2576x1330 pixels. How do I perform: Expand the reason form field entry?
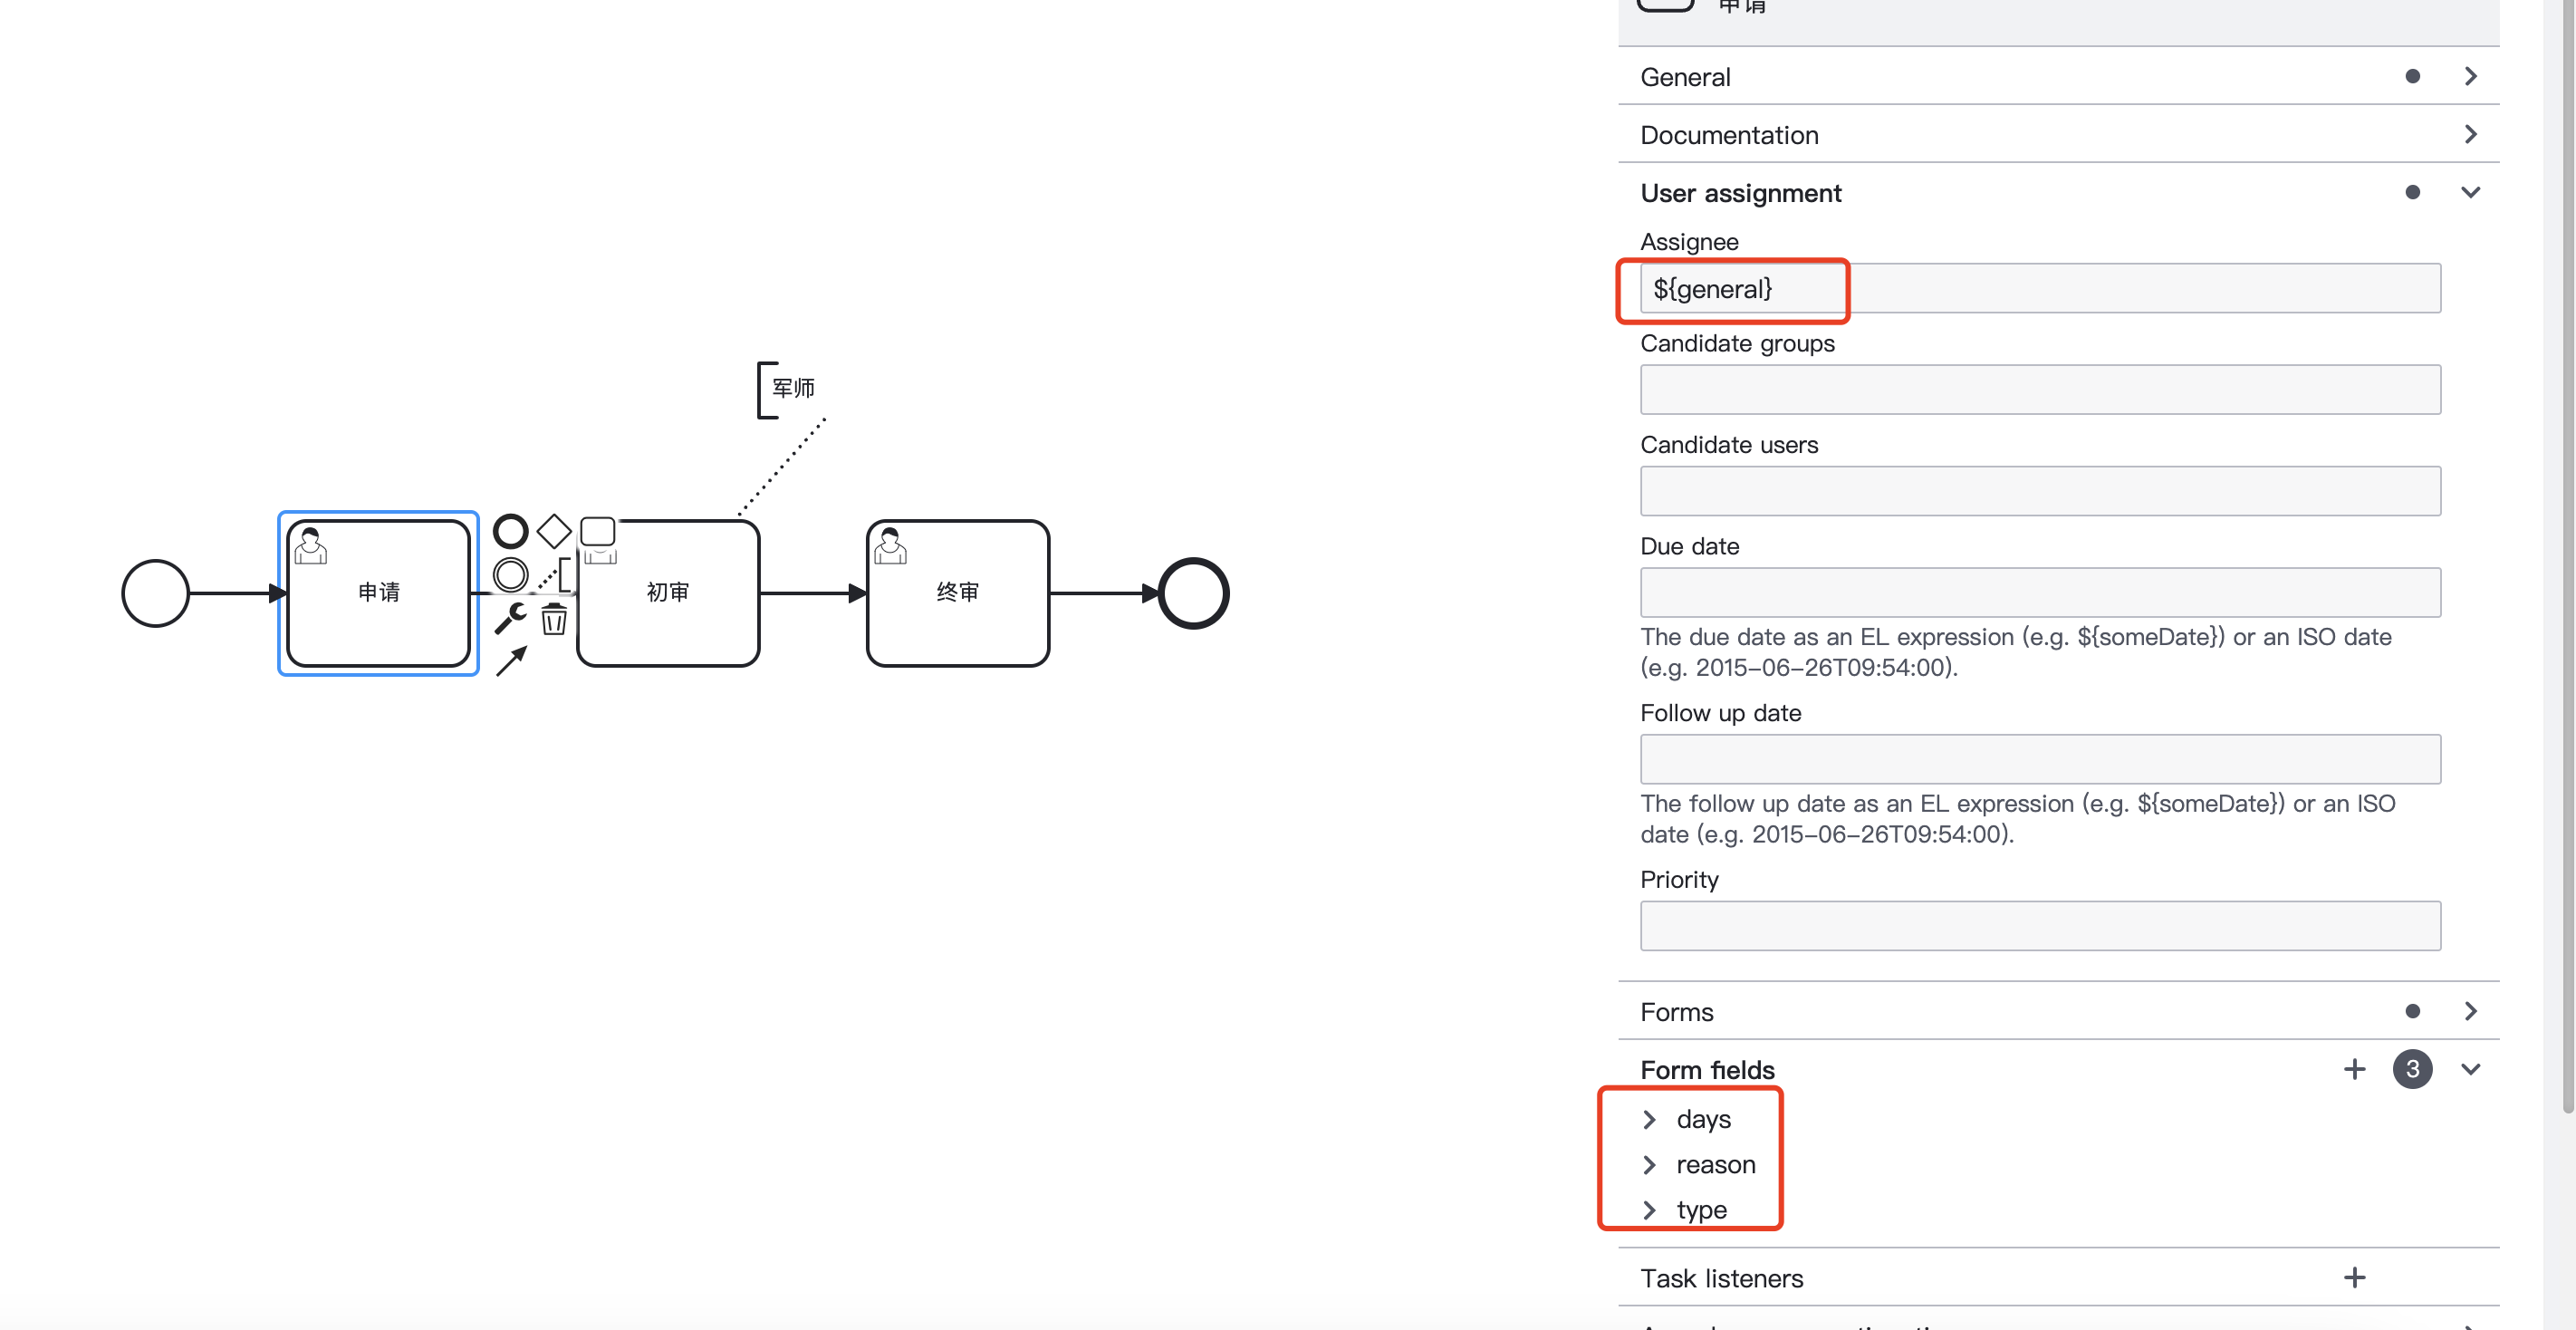pos(1648,1163)
